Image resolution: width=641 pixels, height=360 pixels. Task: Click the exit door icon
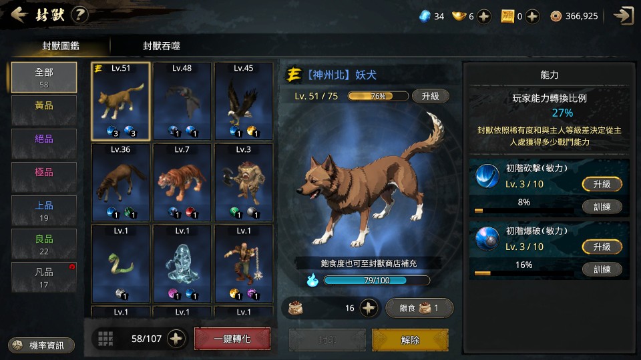[x=624, y=15]
